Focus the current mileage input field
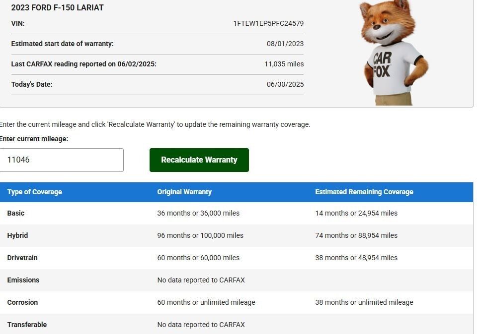 click(61, 160)
